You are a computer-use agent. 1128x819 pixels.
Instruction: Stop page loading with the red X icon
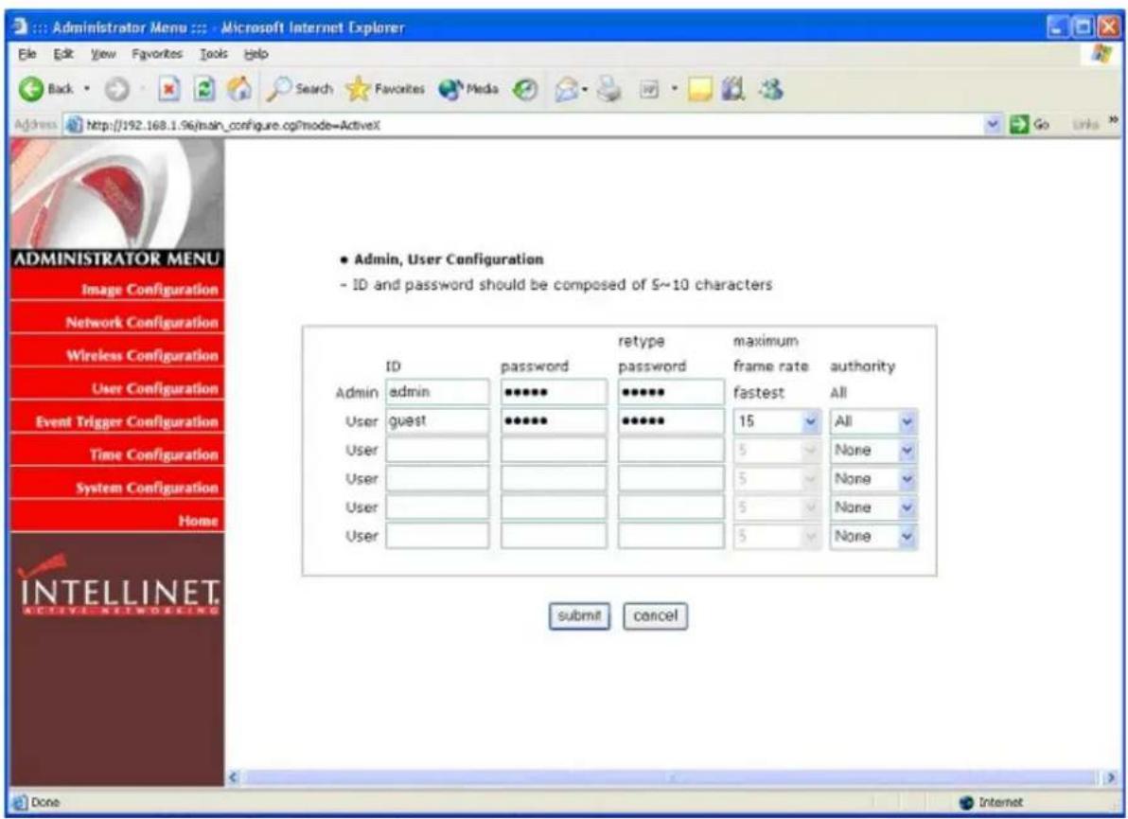168,89
